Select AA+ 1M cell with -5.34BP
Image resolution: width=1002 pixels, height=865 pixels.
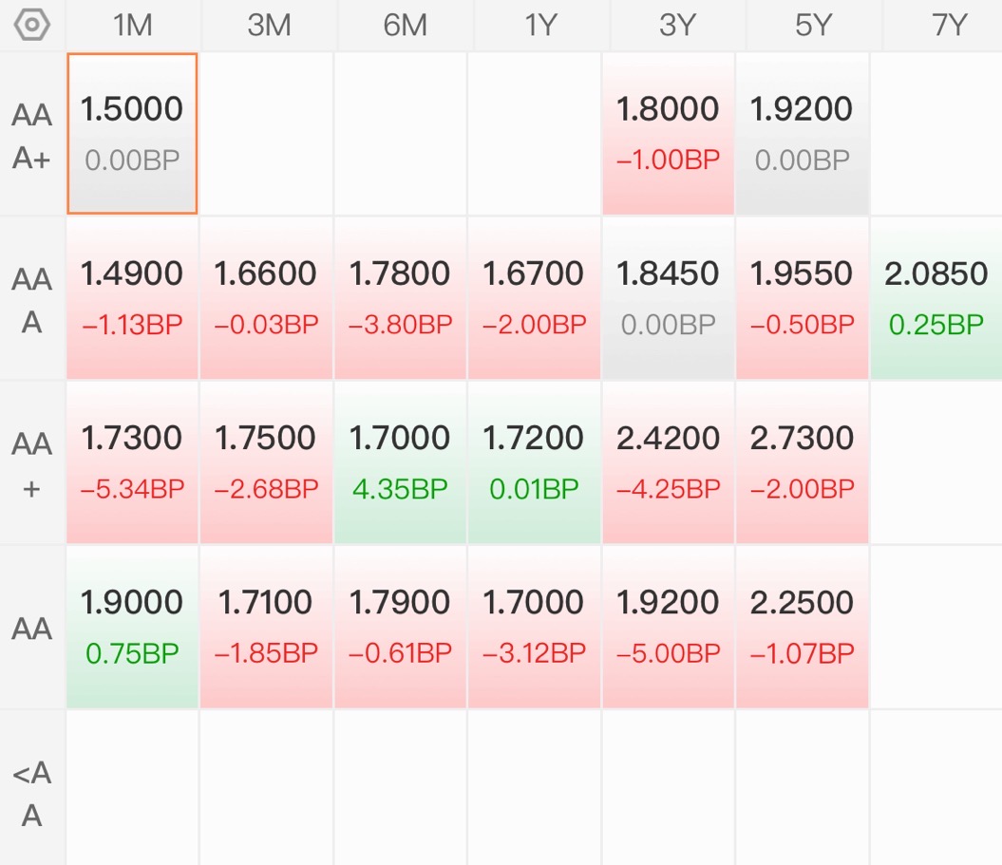point(132,462)
